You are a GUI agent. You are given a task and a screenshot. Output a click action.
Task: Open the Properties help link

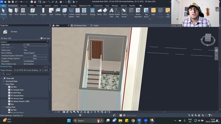click(x=6, y=66)
